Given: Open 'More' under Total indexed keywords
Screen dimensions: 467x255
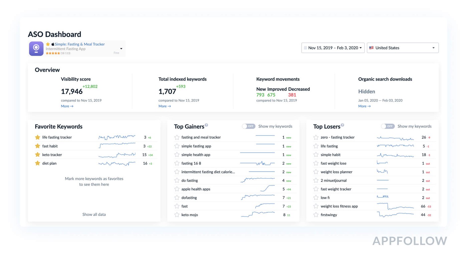Looking at the screenshot, I should 164,106.
